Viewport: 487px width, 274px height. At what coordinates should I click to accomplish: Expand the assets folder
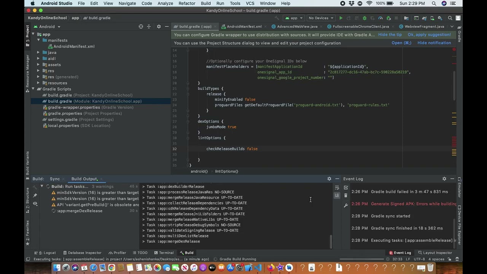point(38,65)
